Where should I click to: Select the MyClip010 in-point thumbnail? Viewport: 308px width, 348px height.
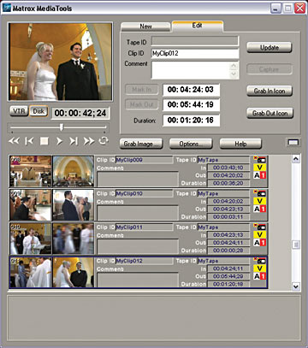tap(31, 205)
